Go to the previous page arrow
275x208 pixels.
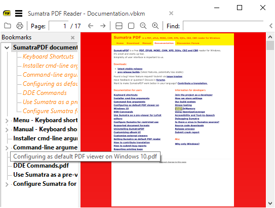click(x=91, y=26)
